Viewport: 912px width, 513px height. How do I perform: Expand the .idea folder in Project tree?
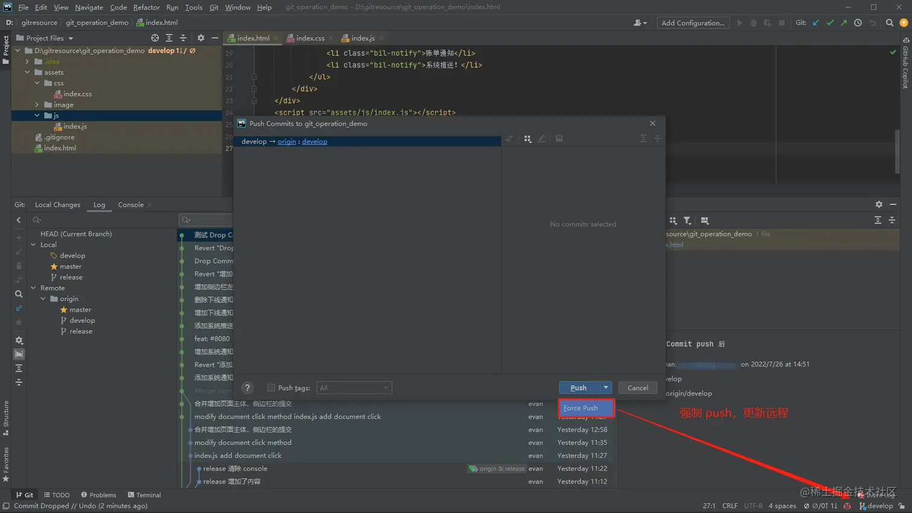pyautogui.click(x=27, y=62)
